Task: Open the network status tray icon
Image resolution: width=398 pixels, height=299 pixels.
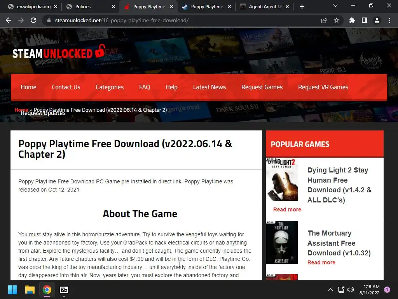Action: click(341, 290)
